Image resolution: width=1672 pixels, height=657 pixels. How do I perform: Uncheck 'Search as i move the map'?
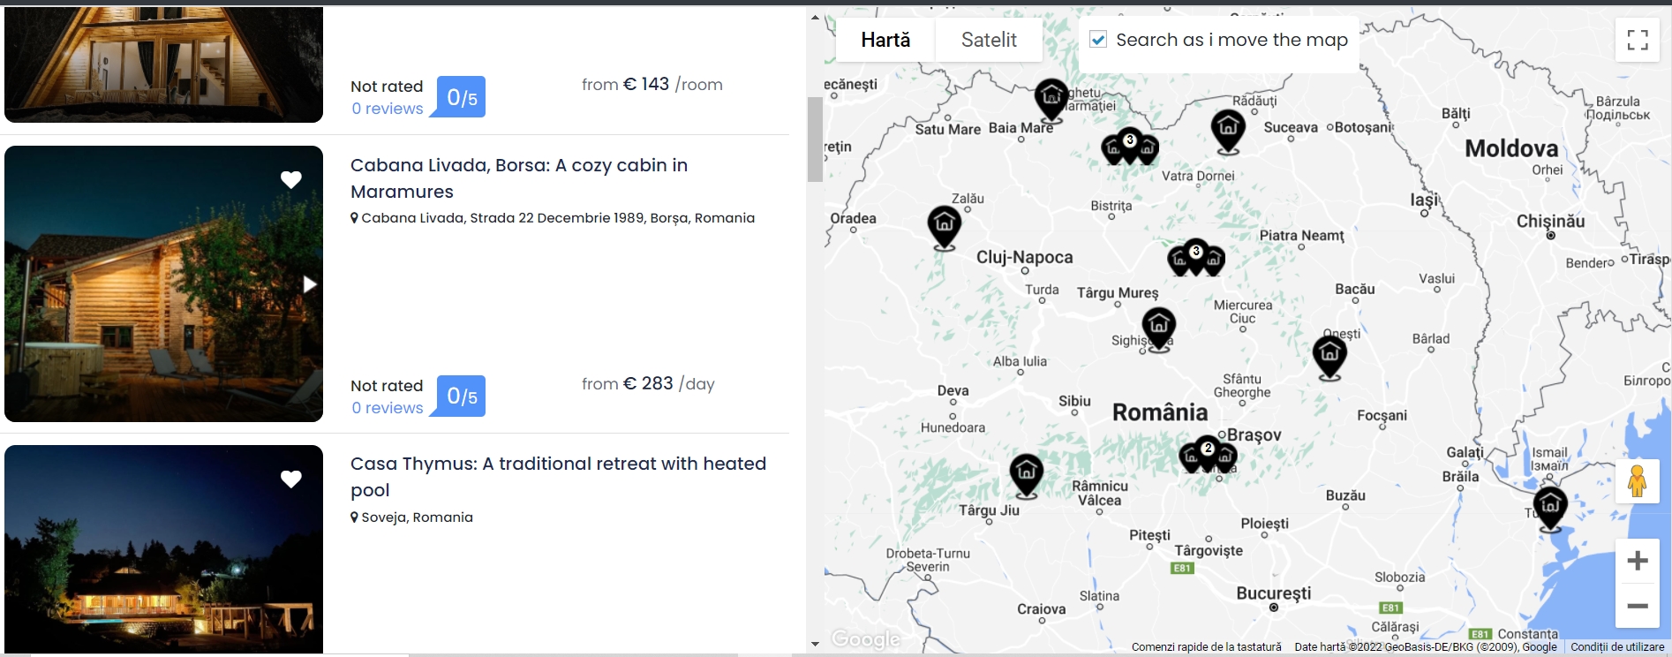click(x=1098, y=40)
